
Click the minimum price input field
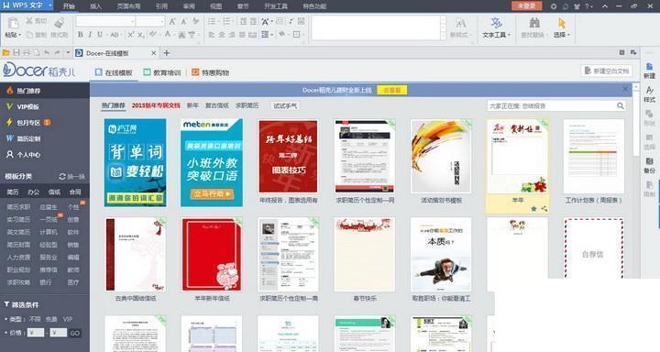(36, 333)
